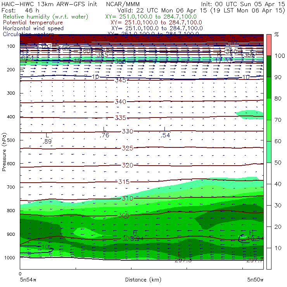
Task: Click the 305 potential temperature contour label
Action: 124,215
